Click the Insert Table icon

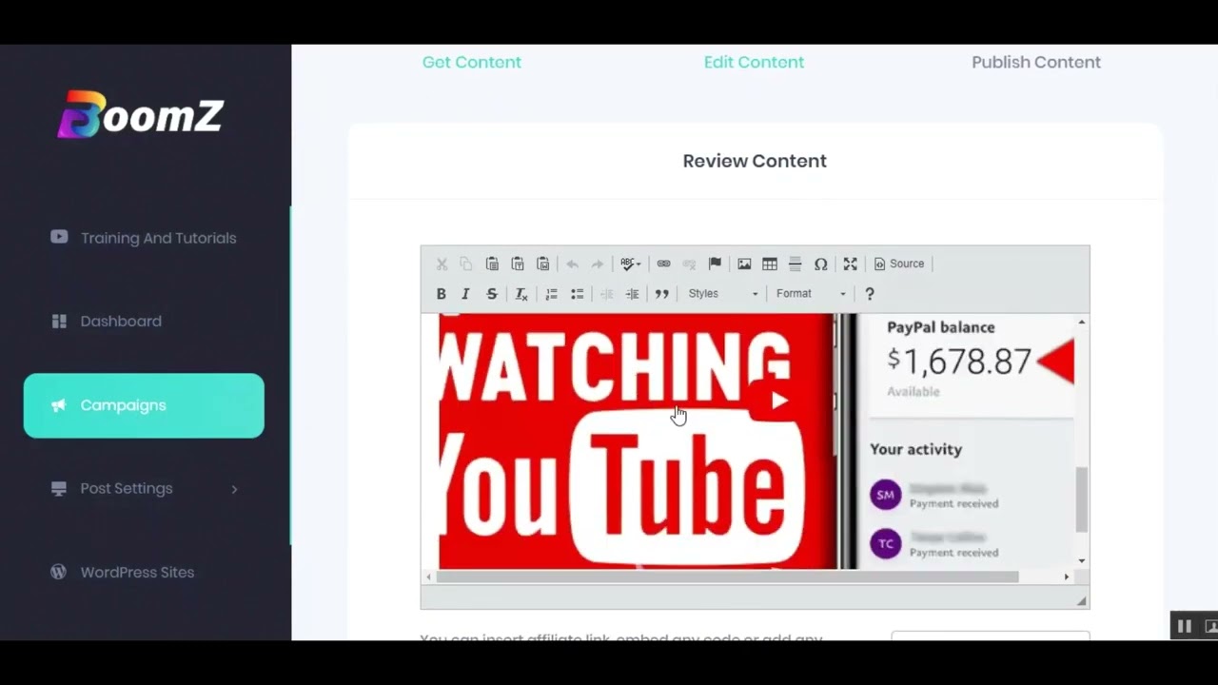770,264
